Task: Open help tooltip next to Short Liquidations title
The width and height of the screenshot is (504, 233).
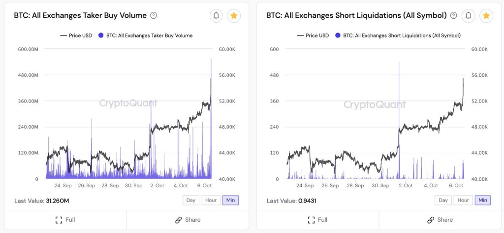Action: [x=453, y=16]
